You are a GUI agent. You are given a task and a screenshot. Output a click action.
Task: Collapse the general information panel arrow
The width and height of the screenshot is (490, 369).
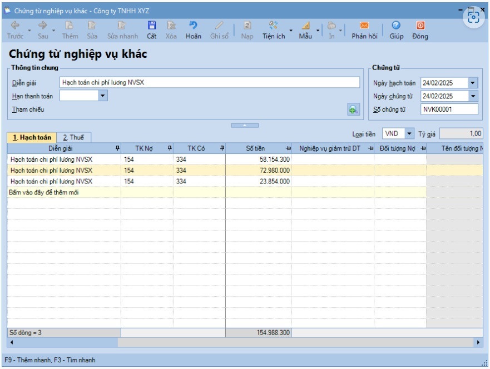pyautogui.click(x=245, y=125)
